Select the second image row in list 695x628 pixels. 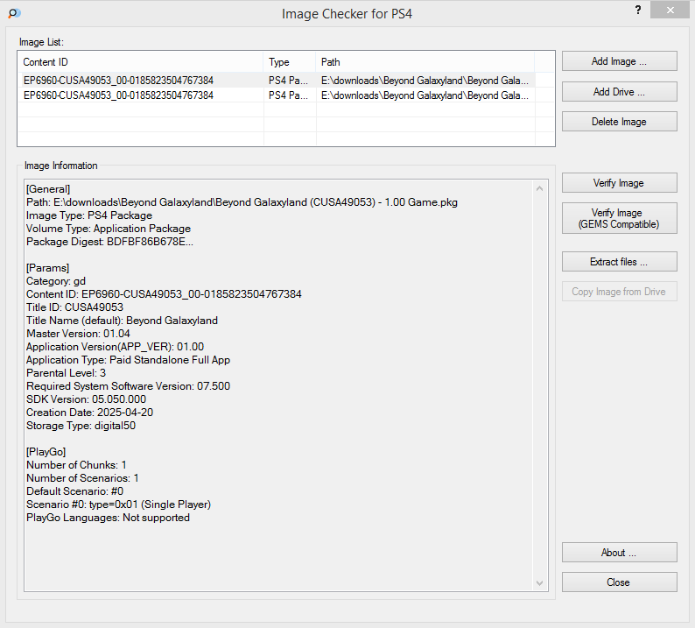coord(276,95)
